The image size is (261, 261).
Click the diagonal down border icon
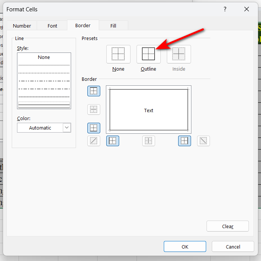[x=204, y=141]
